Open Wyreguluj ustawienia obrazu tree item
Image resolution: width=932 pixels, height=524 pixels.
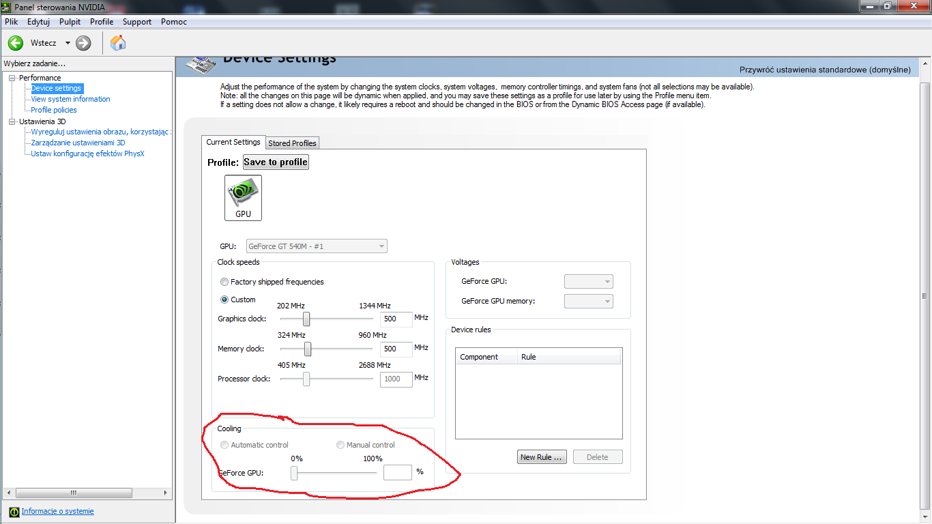tap(100, 132)
